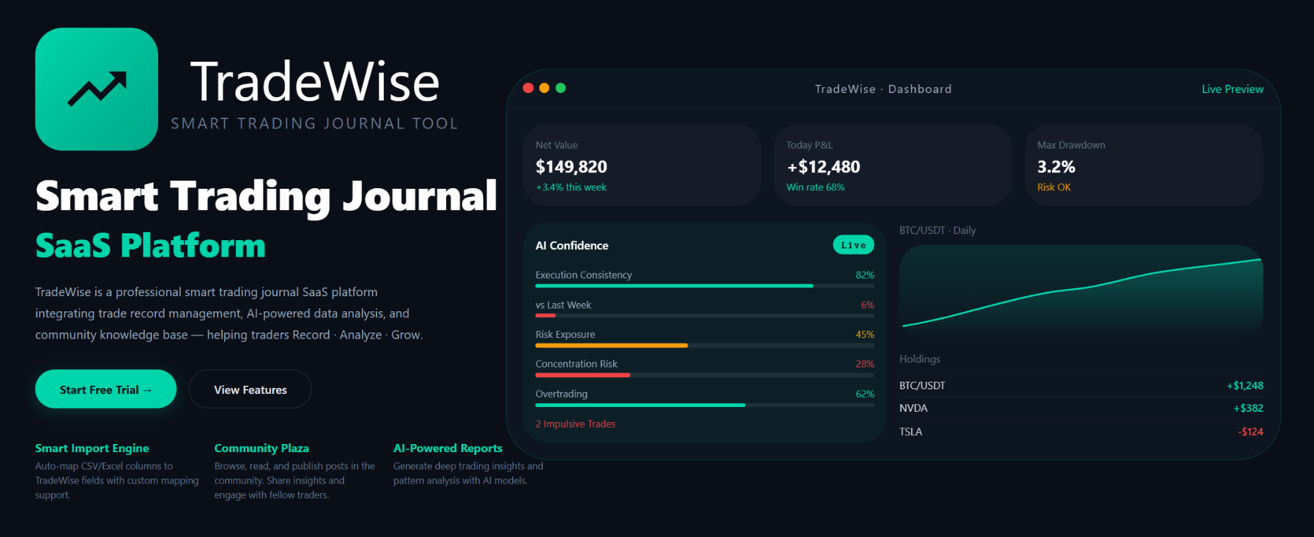This screenshot has height=537, width=1314.
Task: Click the '62%' Overtrading value
Action: tap(865, 394)
